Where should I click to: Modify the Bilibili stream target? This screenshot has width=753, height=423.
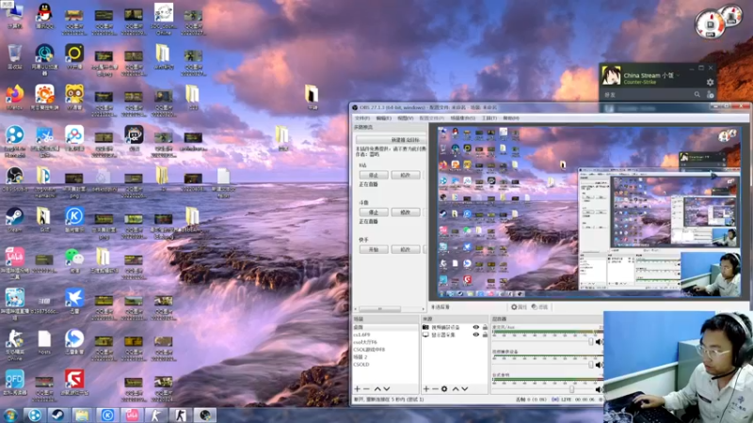click(x=406, y=175)
